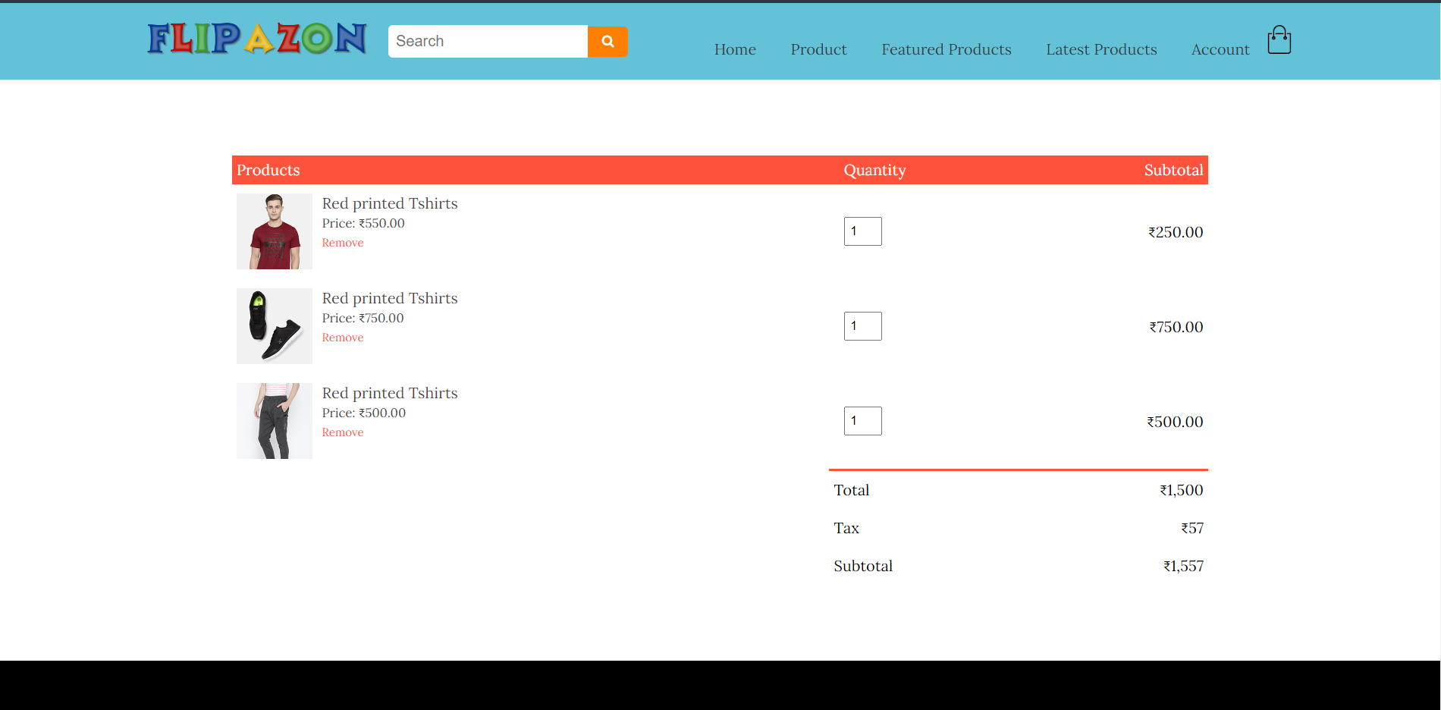Remove the ₹550.00 red tshirt item
Viewport: 1441px width, 710px height.
click(x=343, y=243)
